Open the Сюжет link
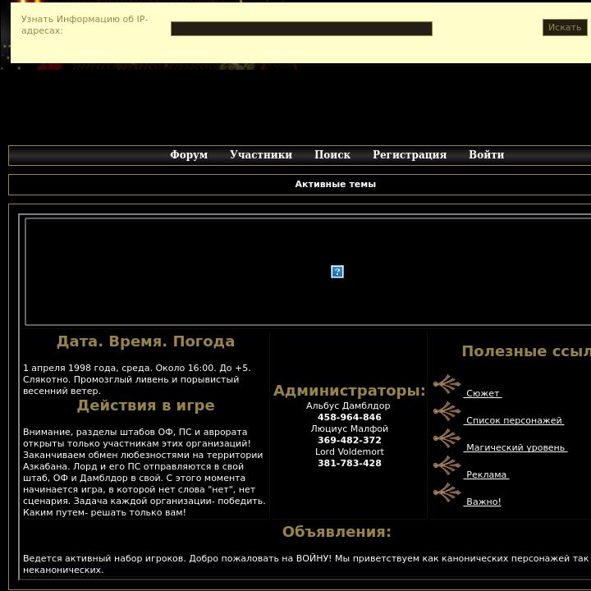Image resolution: width=591 pixels, height=591 pixels. [x=483, y=393]
